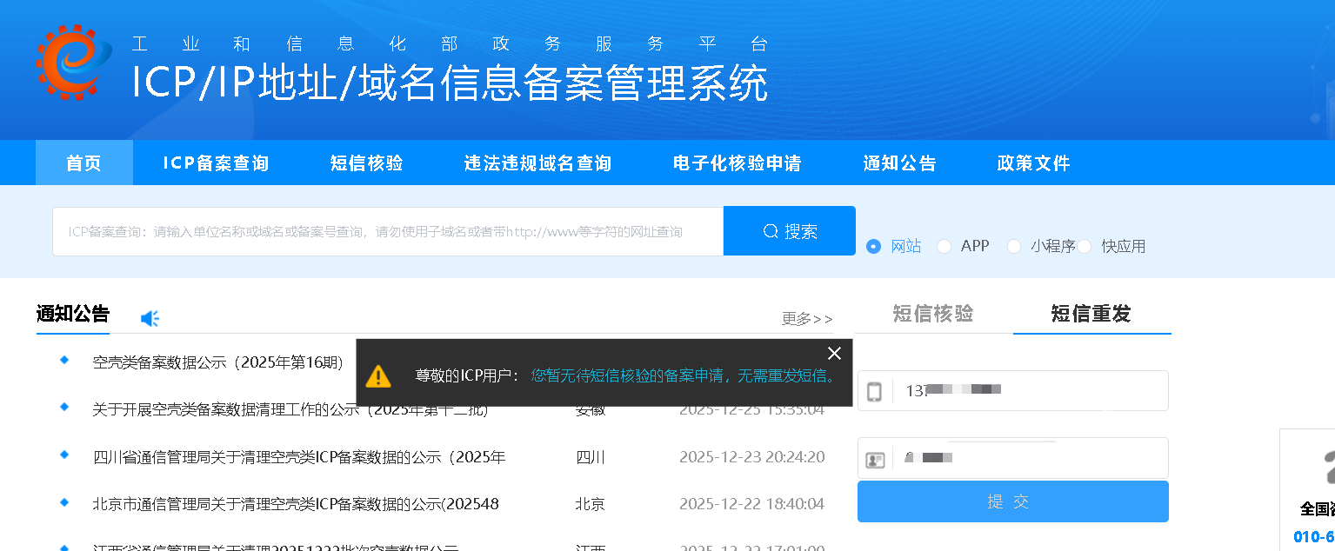1335x551 pixels.
Task: Open 政策文件 nav item
Action: click(x=1033, y=163)
